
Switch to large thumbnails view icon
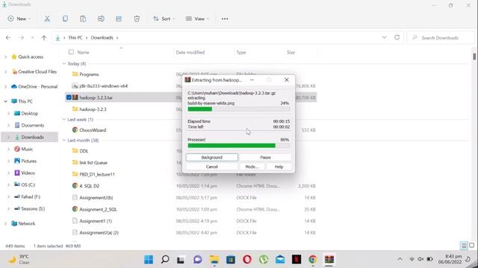(x=471, y=246)
